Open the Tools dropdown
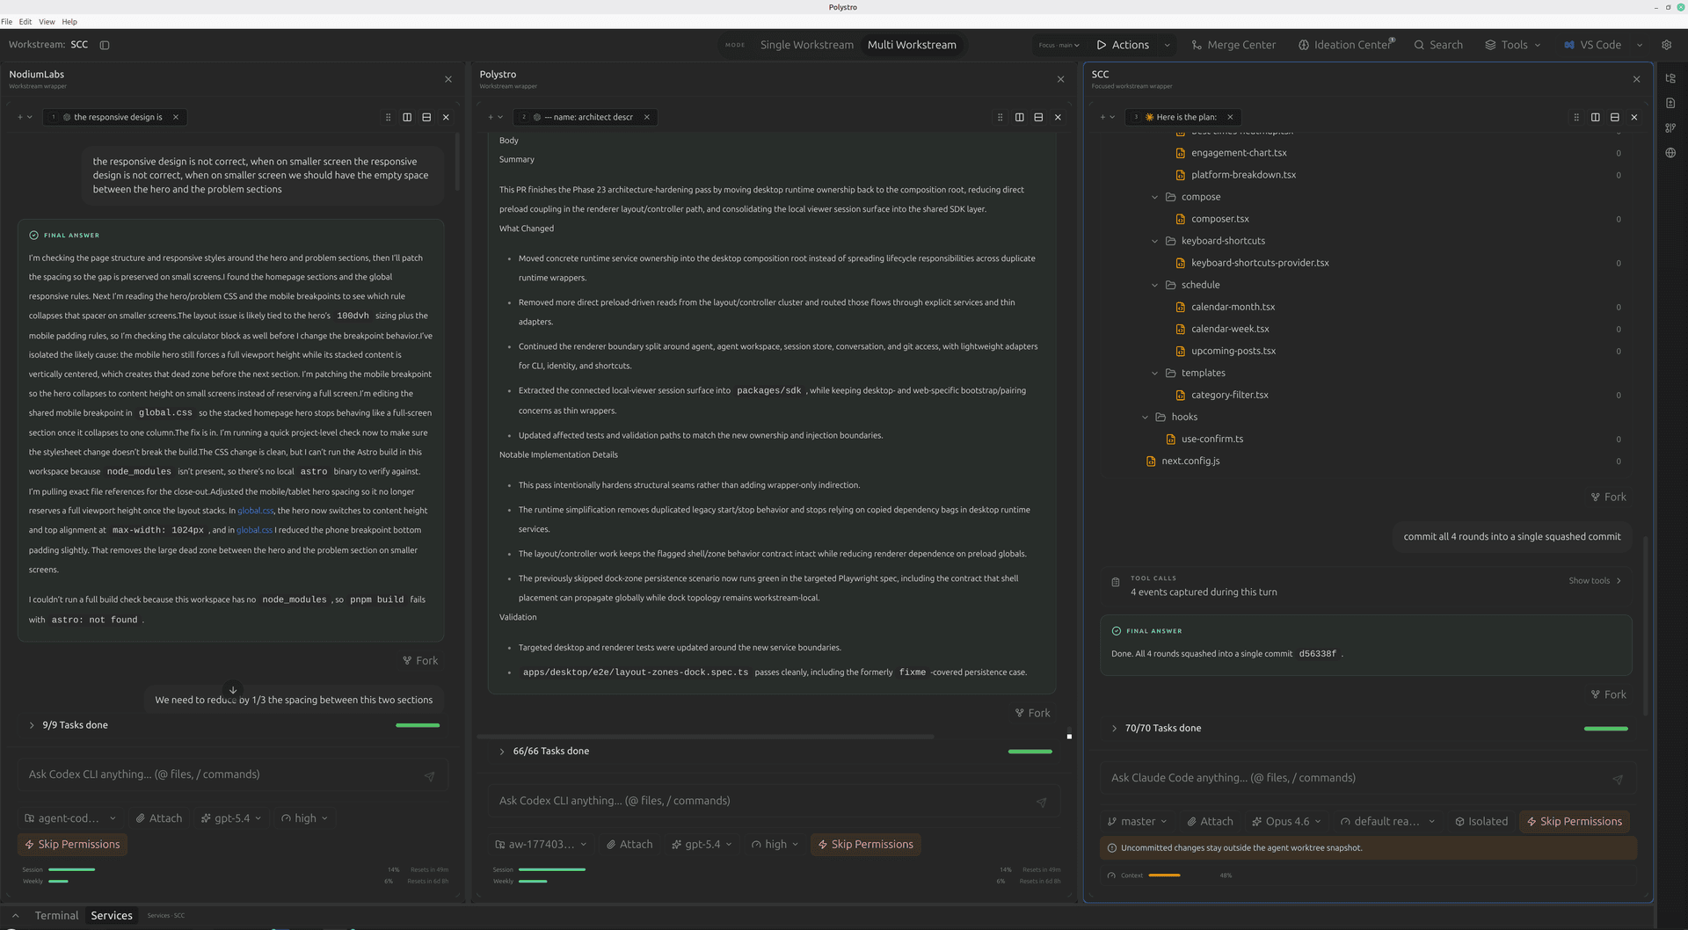Viewport: 1688px width, 930px height. (x=1513, y=45)
